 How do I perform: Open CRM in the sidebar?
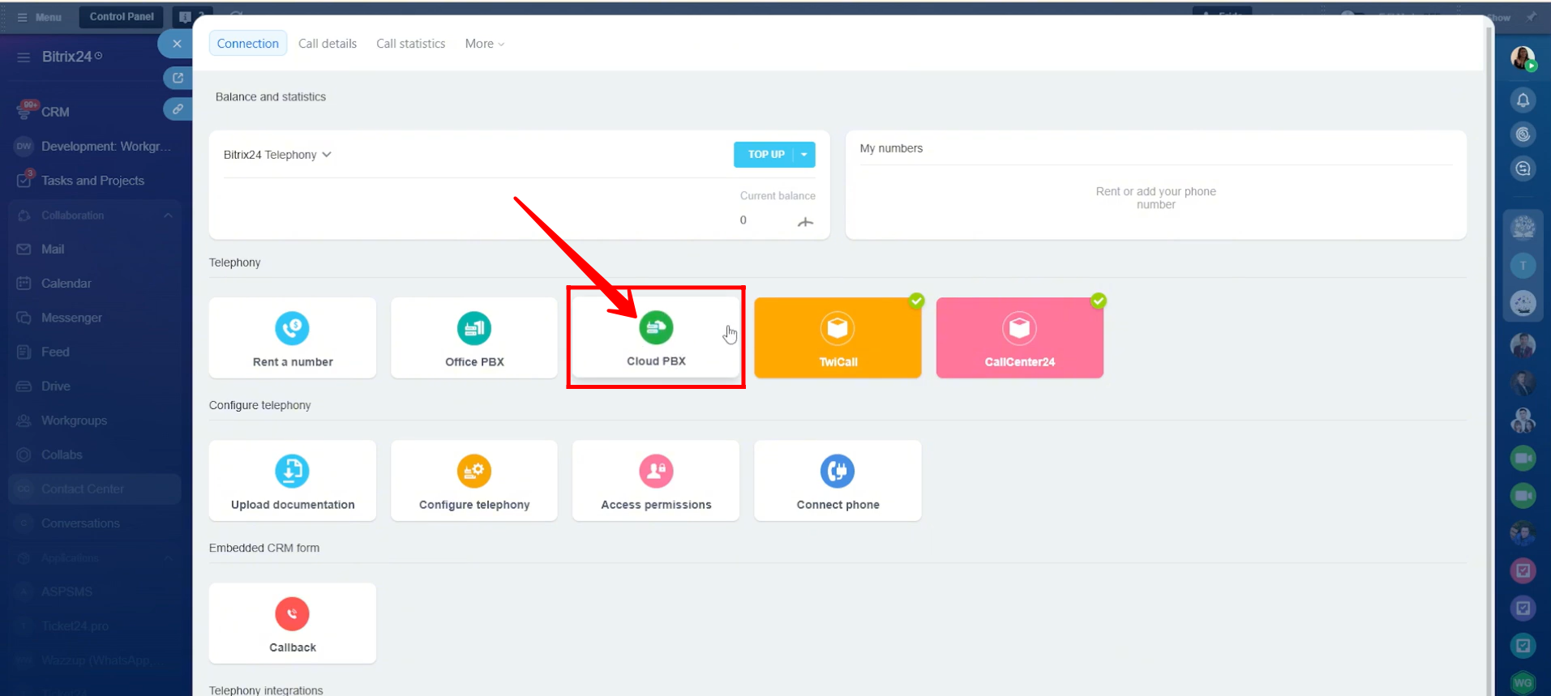(55, 112)
